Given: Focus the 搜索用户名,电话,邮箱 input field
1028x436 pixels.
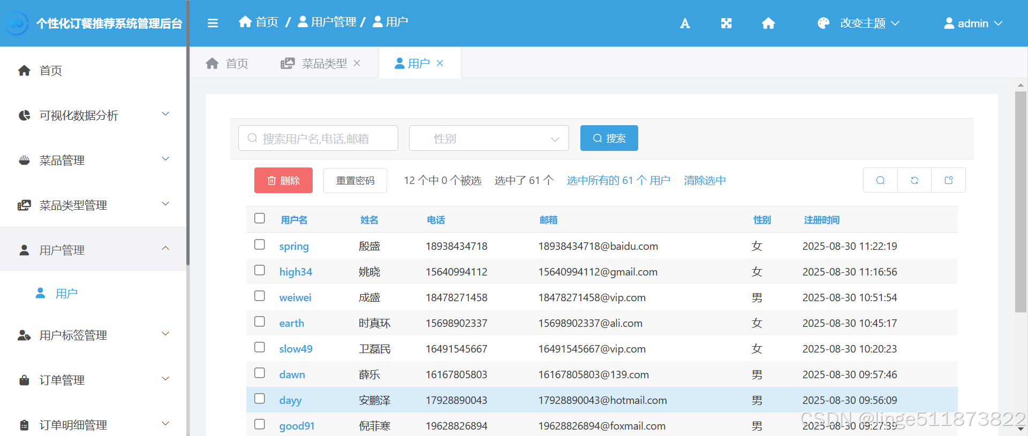Looking at the screenshot, I should click(x=318, y=138).
